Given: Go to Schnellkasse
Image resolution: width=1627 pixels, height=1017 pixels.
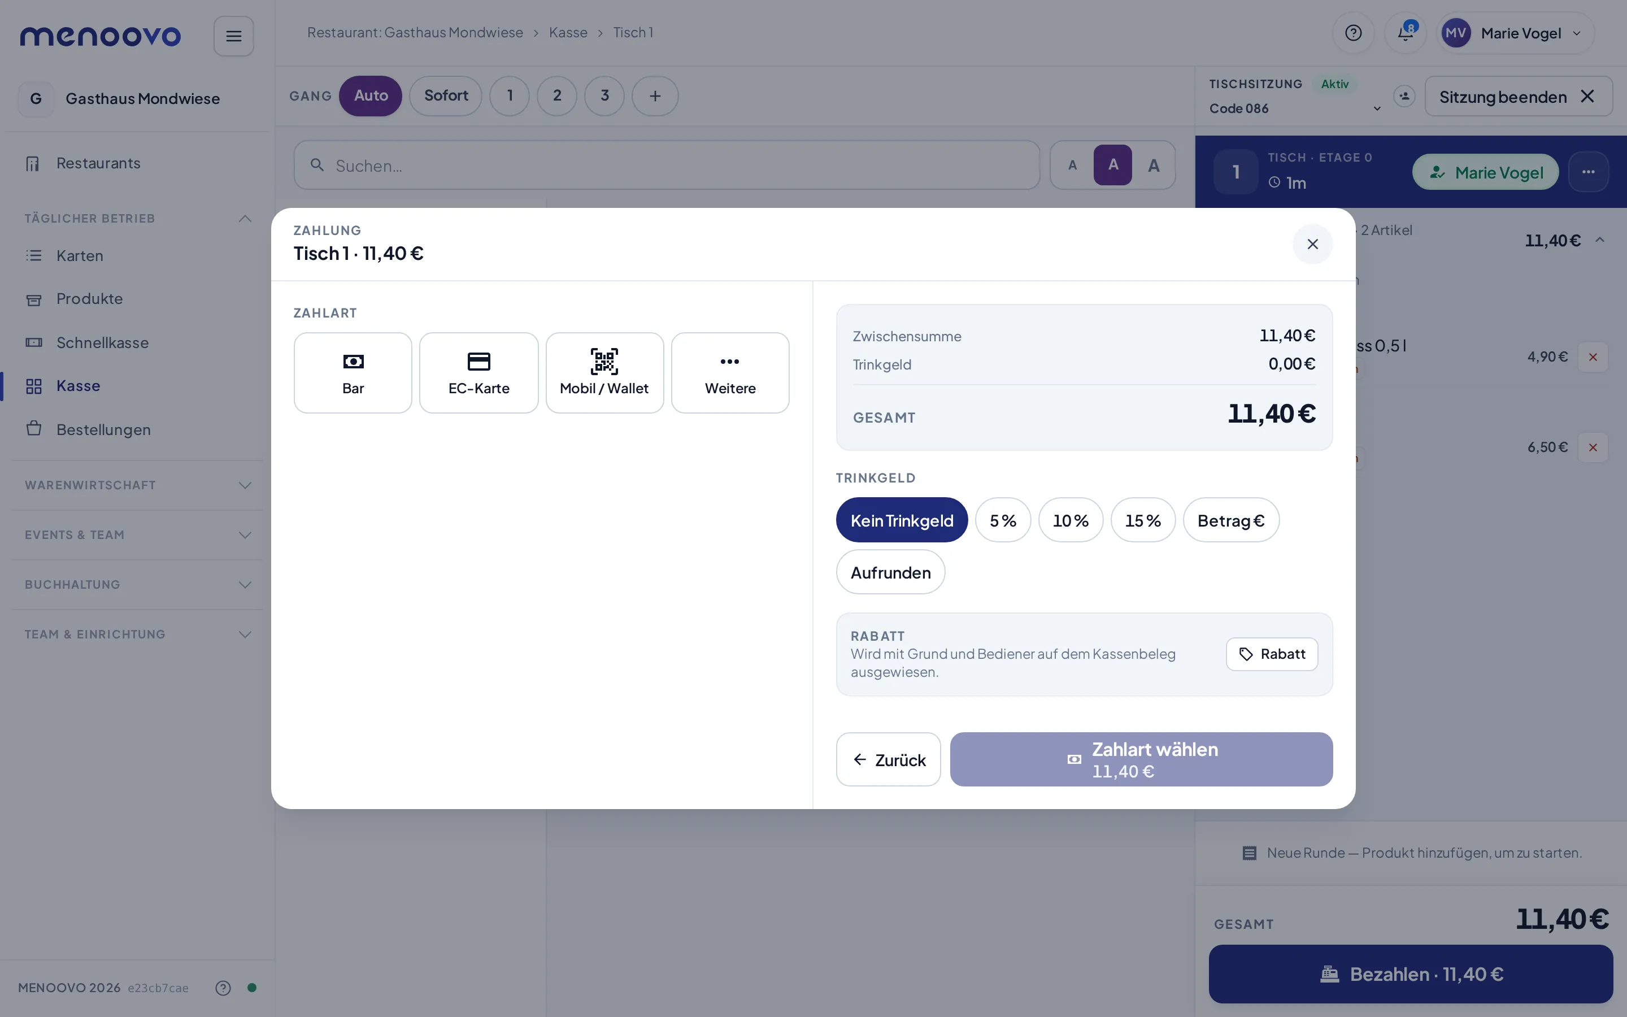Looking at the screenshot, I should [x=137, y=342].
